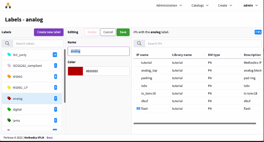The height and width of the screenshot is (142, 264).
Task: Open the Docs link in footer
Action: (x=50, y=138)
